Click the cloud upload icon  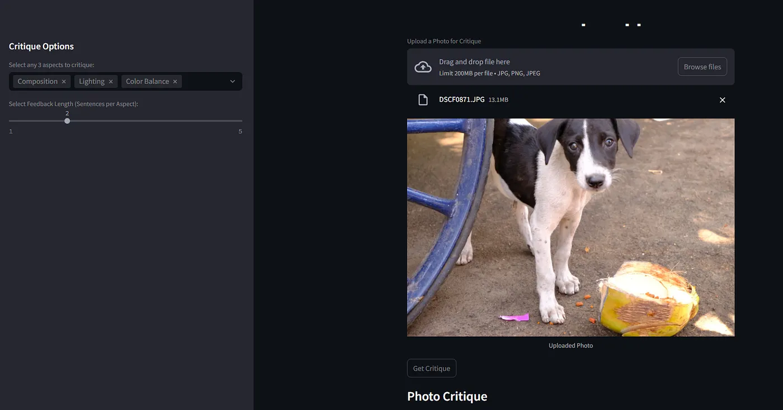tap(423, 66)
